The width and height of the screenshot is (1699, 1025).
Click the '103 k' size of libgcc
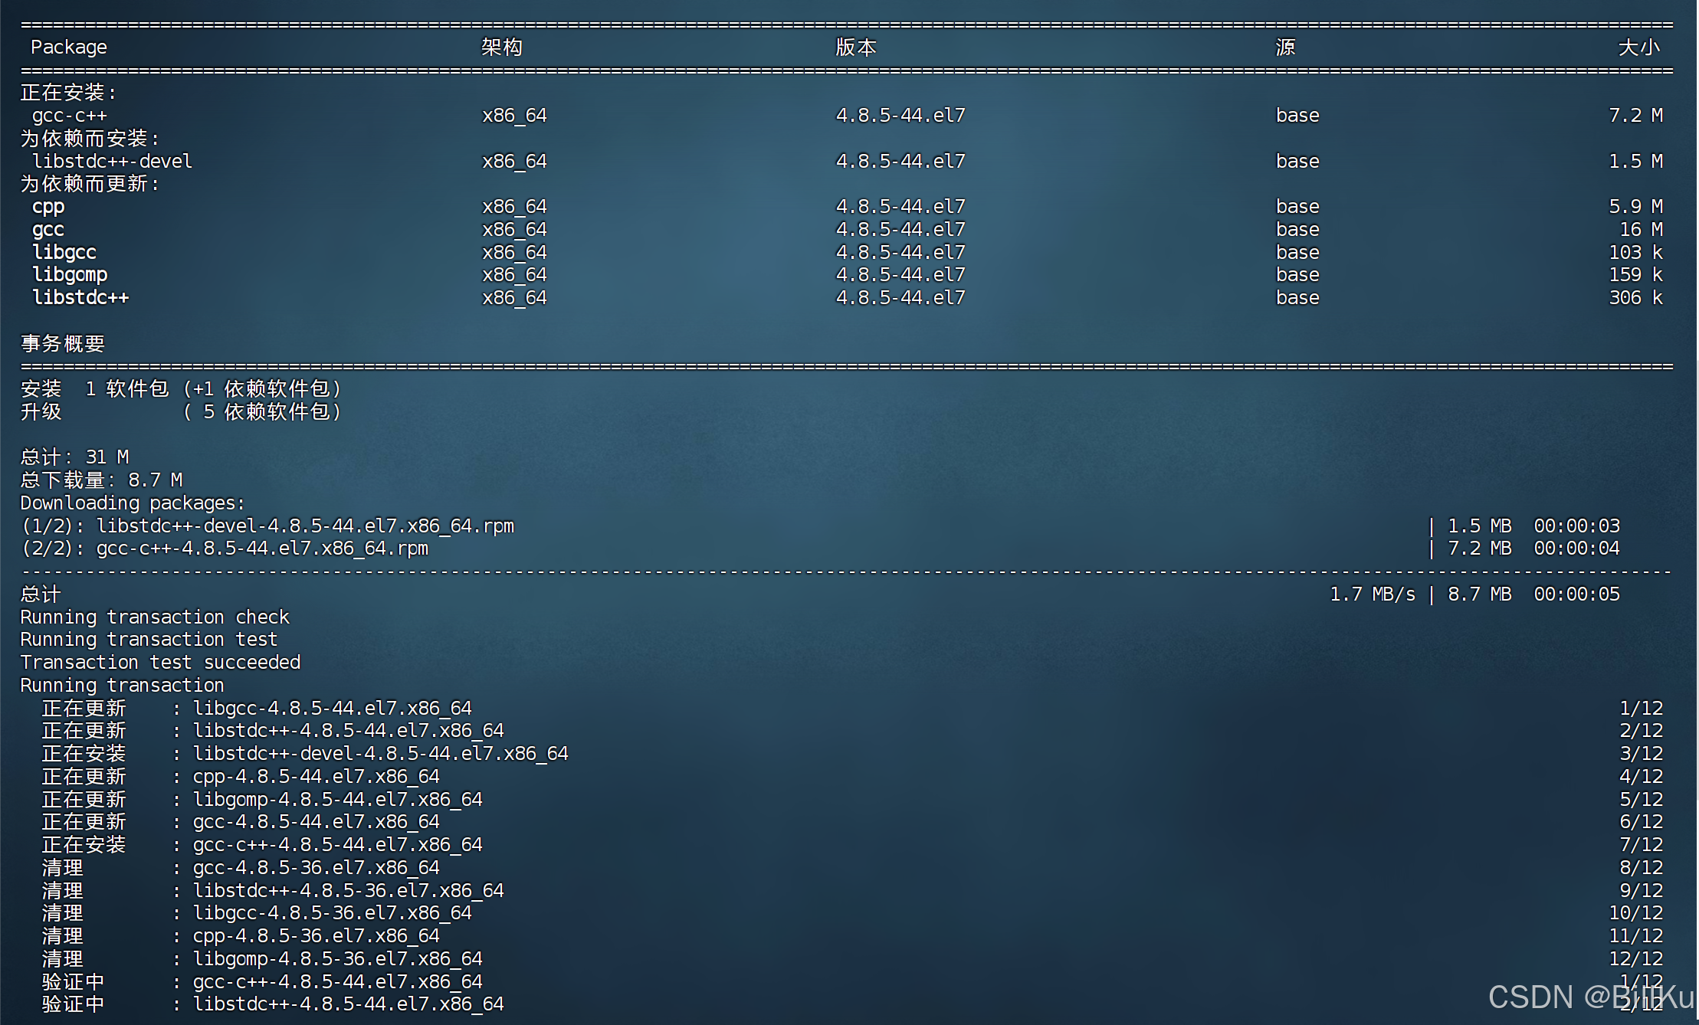click(x=1635, y=252)
